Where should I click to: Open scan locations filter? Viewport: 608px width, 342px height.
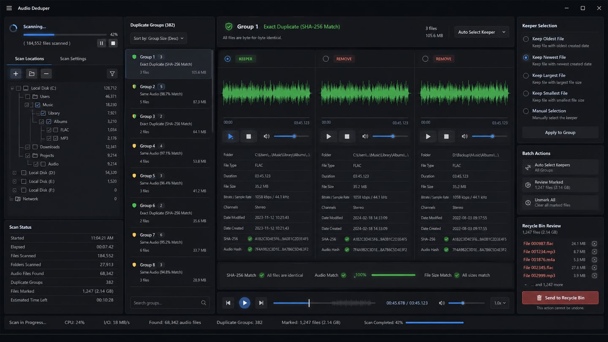click(112, 74)
